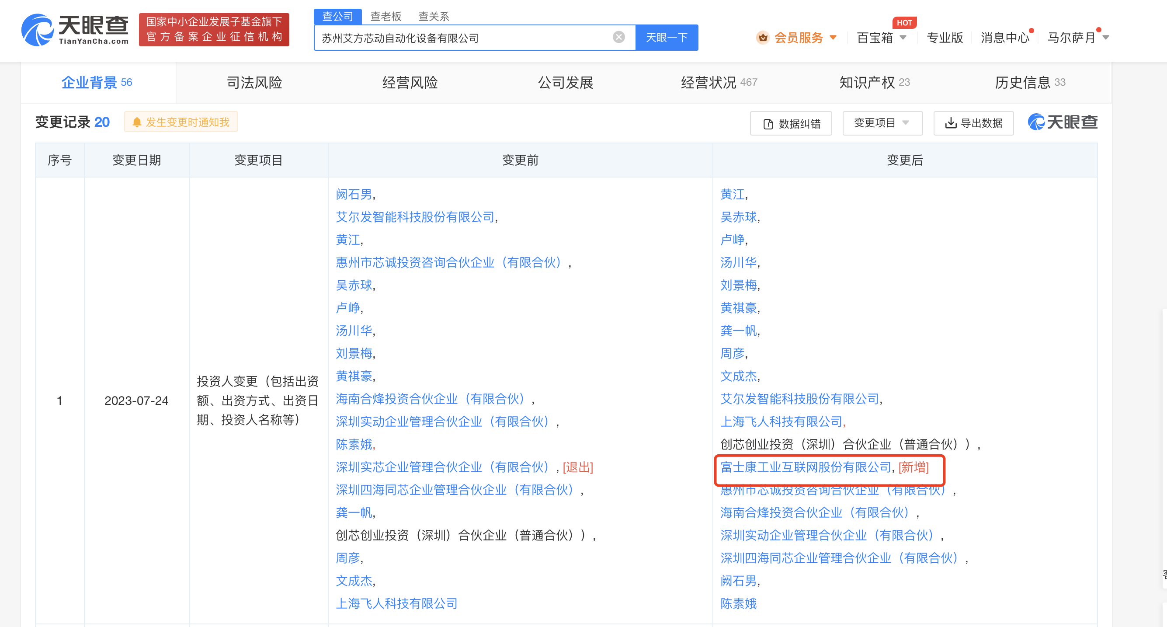This screenshot has height=627, width=1167.
Task: Open the 消息中心 link
Action: (1005, 38)
